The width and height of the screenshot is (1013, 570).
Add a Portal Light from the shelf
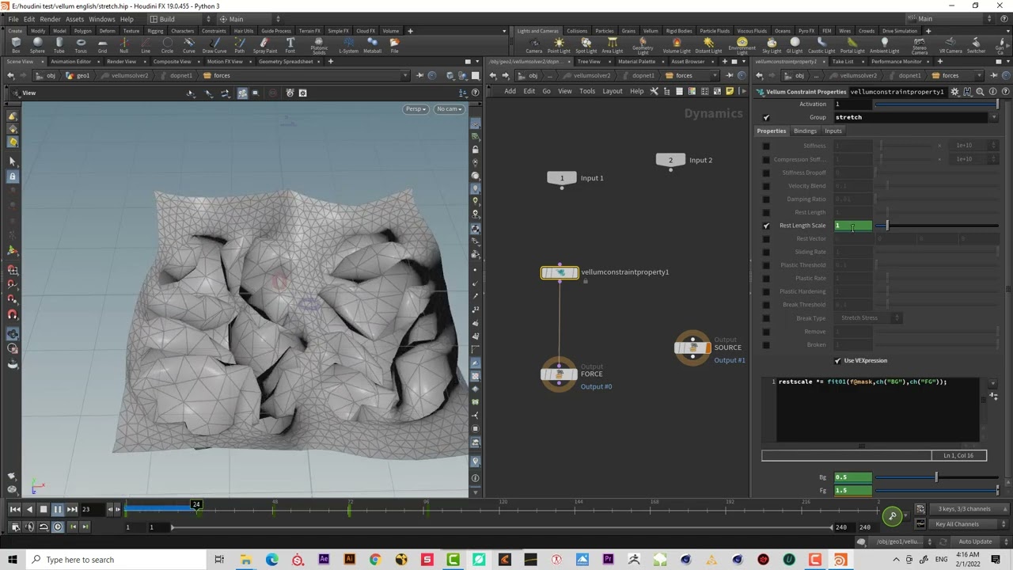point(852,45)
